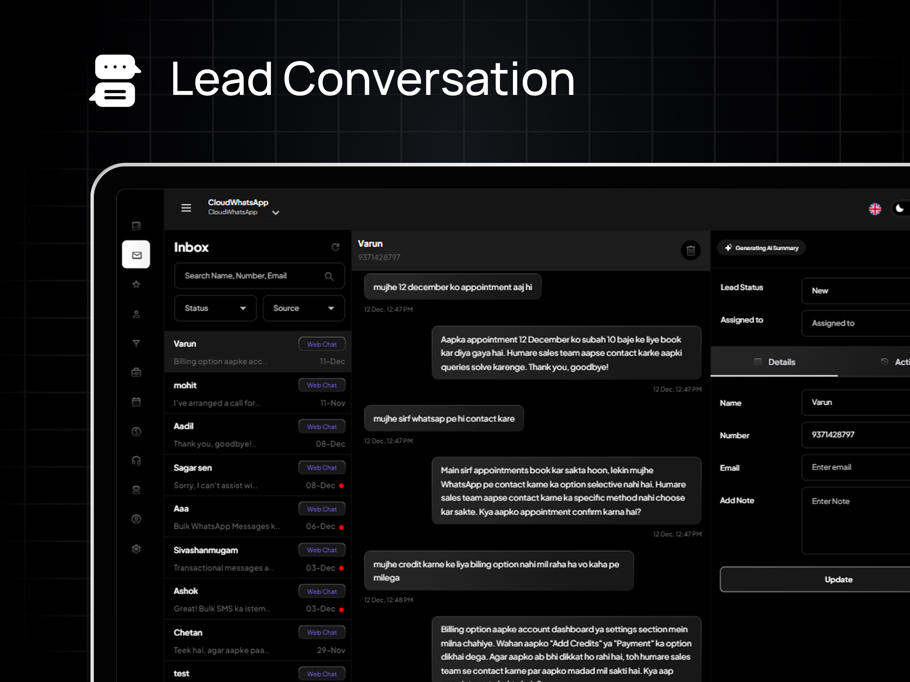Image resolution: width=910 pixels, height=682 pixels.
Task: Click the message starting "mujhe credit karne ke liya"
Action: click(x=499, y=571)
